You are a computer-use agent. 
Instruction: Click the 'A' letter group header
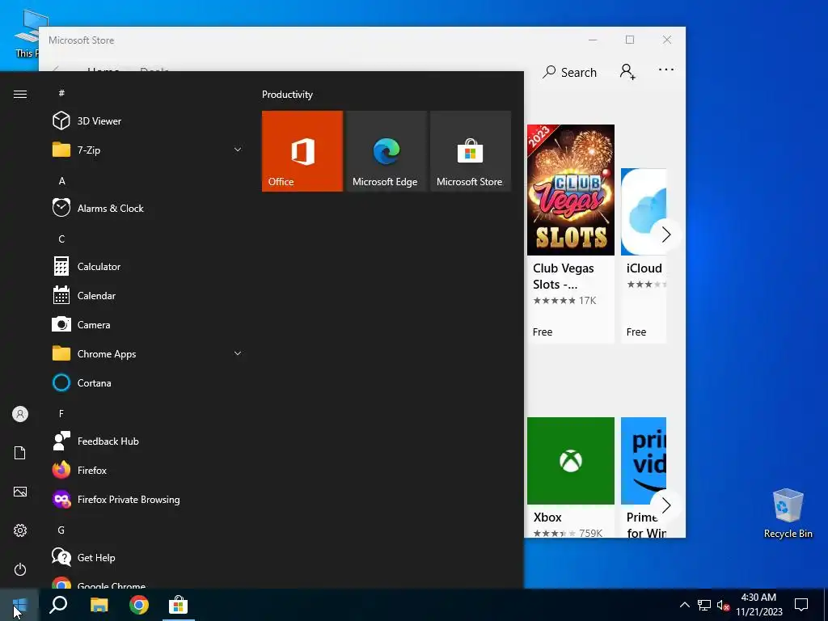(61, 180)
